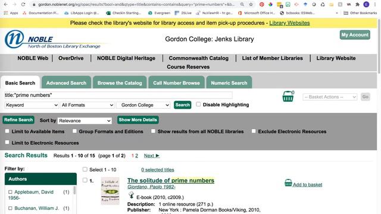Go back using browser back arrow
The width and height of the screenshot is (381, 214).
pyautogui.click(x=5, y=4)
